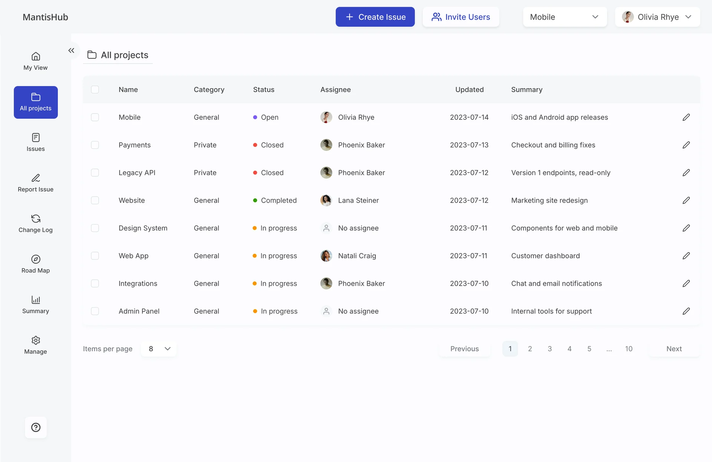Check the Website project checkbox
Viewport: 712px width, 462px height.
click(x=95, y=200)
